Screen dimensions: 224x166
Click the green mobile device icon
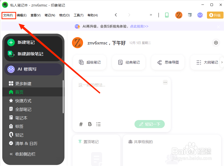pos(167,15)
